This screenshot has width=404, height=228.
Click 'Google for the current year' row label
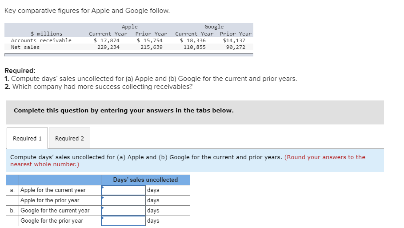[55, 211]
